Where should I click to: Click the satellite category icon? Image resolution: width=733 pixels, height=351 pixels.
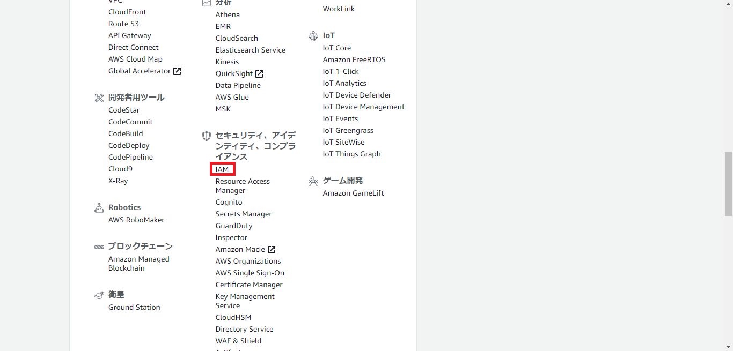click(x=99, y=295)
